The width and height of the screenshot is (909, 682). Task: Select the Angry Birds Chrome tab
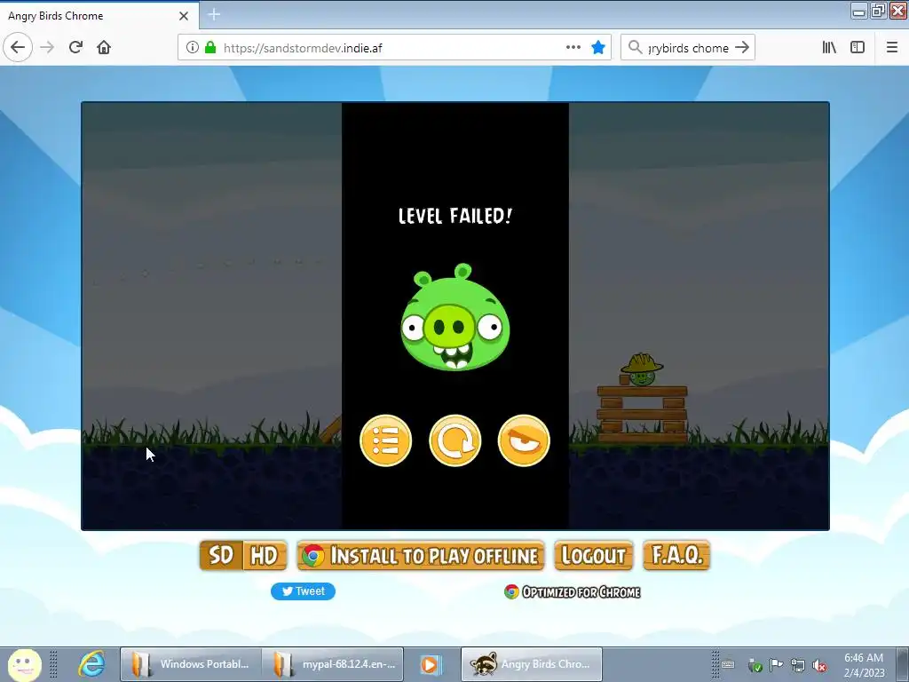coord(99,16)
